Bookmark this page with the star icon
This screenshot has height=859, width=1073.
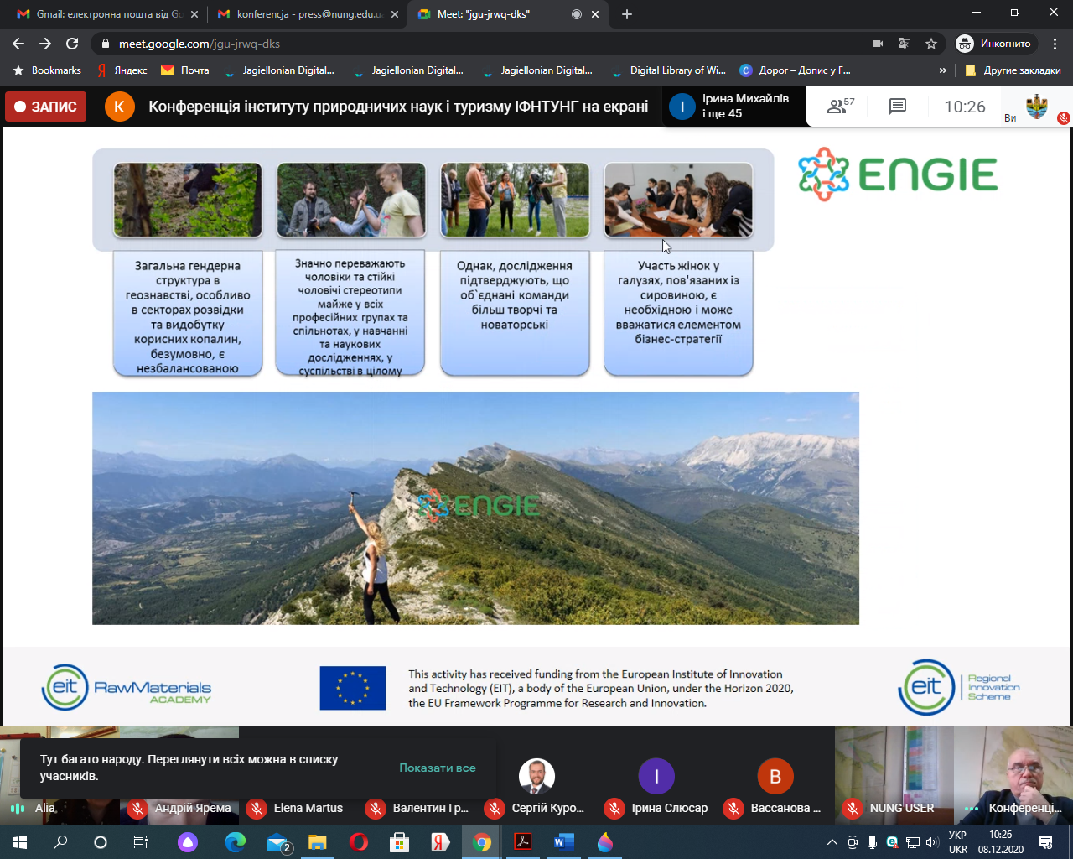(x=931, y=44)
